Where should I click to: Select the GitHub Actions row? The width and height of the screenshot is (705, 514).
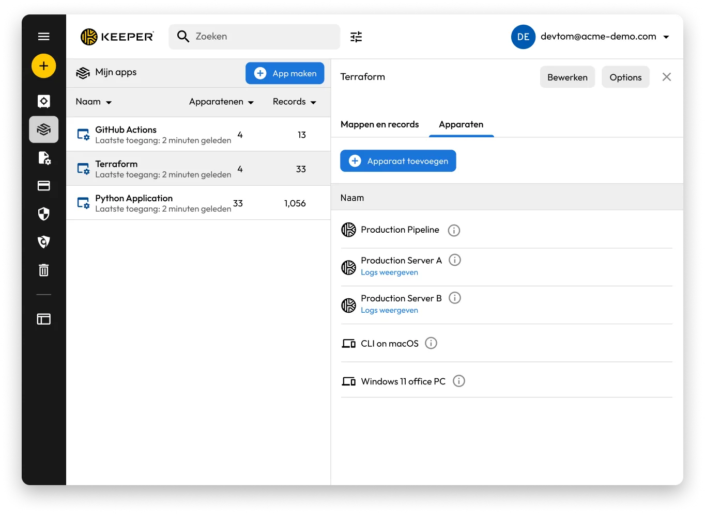click(x=198, y=134)
